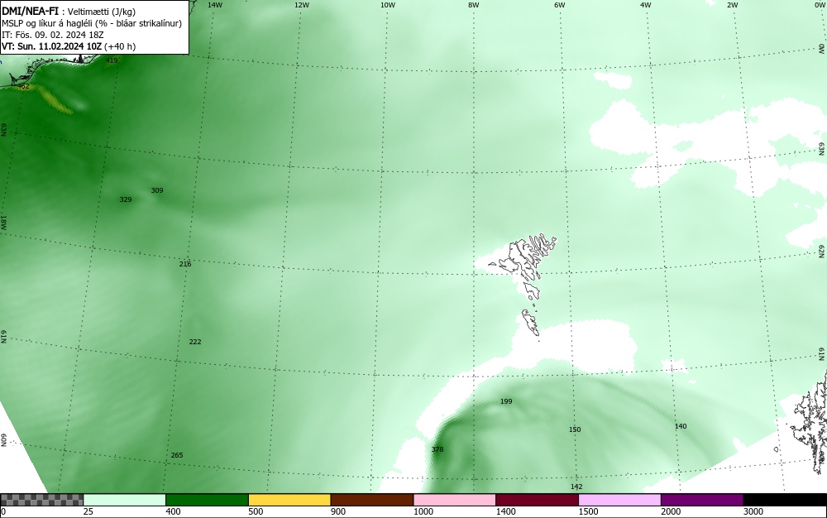
Task: Click the 8W longitude label
Action: 474,5
